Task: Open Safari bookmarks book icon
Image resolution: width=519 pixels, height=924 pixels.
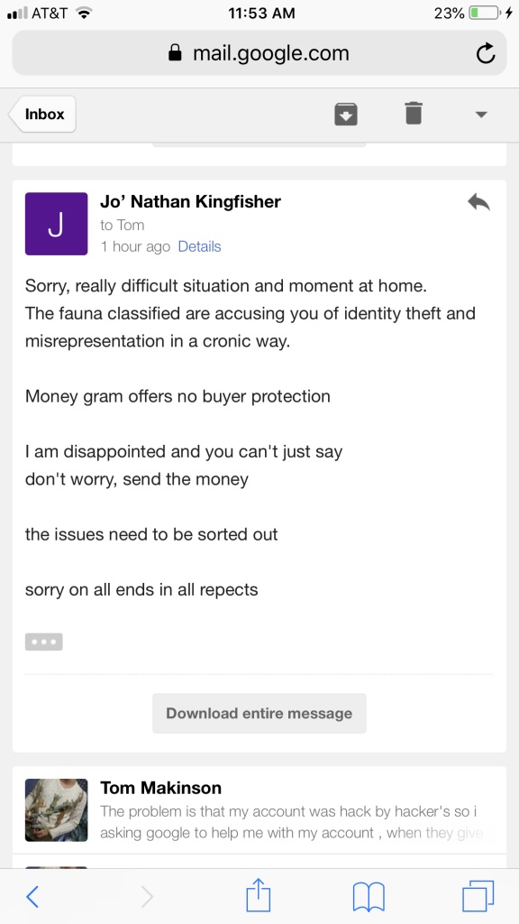Action: pos(369,897)
